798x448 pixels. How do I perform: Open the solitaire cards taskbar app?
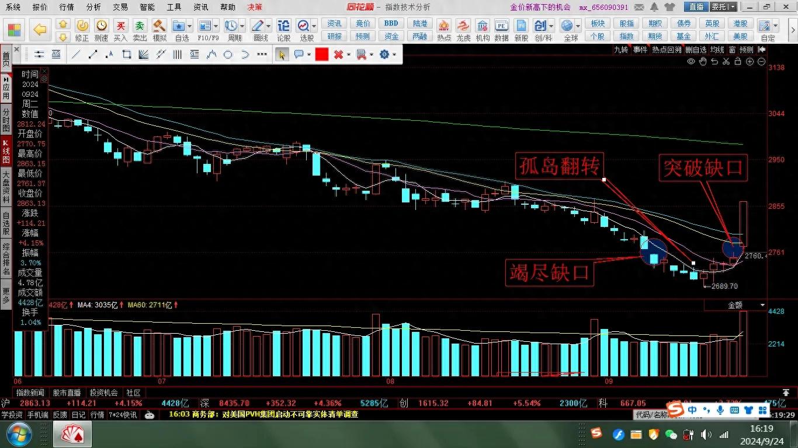[x=72, y=435]
